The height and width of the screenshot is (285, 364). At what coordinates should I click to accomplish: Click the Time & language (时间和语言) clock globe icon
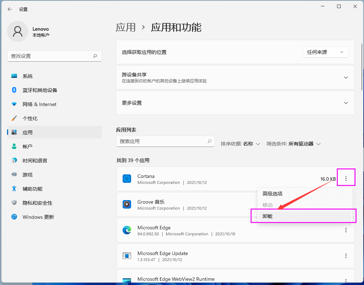pyautogui.click(x=14, y=160)
